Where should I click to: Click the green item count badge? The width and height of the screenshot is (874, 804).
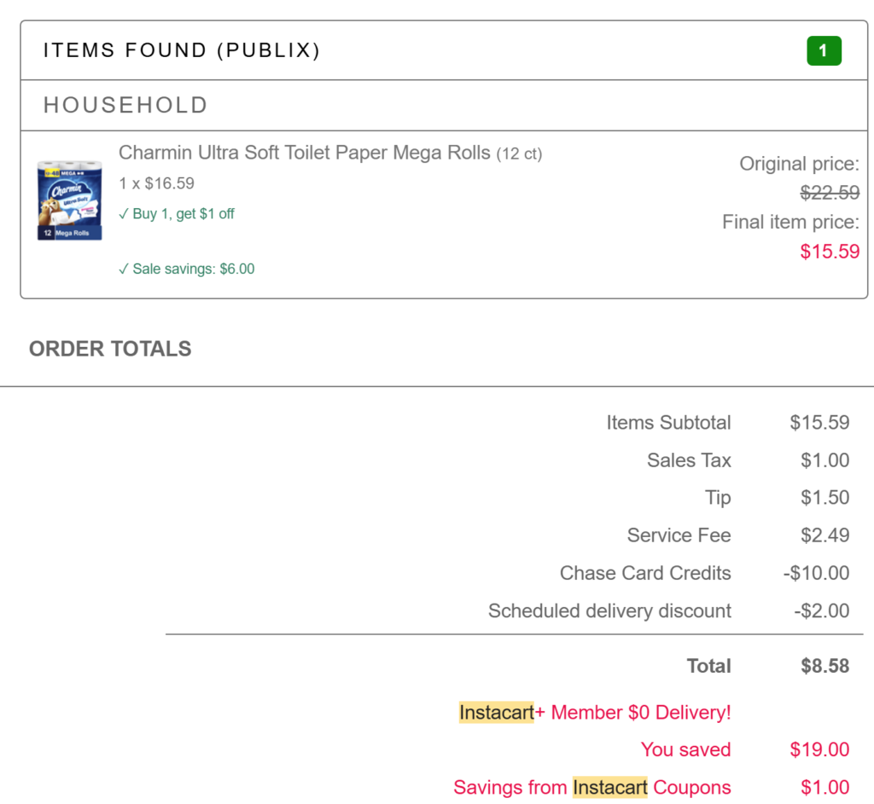[824, 51]
